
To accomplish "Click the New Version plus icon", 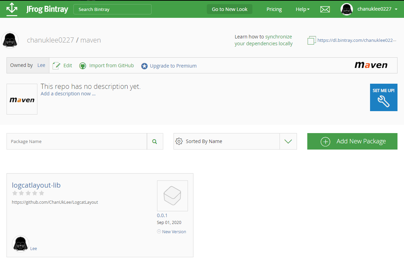I will (x=159, y=232).
